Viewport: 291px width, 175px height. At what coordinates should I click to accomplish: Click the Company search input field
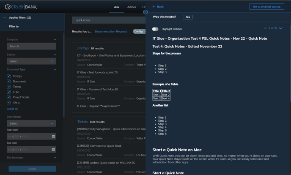pos(31,46)
